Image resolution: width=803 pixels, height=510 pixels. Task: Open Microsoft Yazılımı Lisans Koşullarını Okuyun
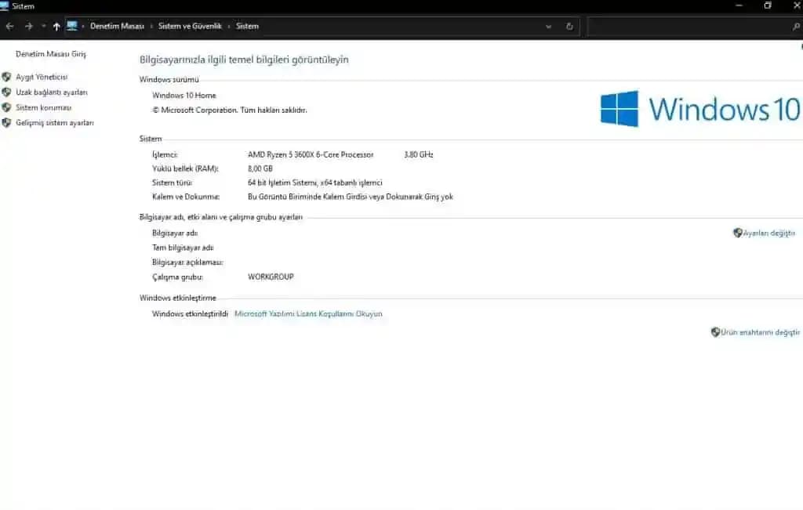pyautogui.click(x=307, y=313)
